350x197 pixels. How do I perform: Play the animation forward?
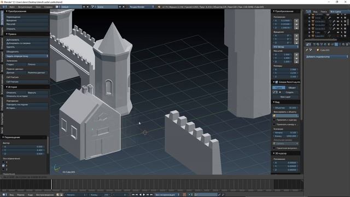point(144,195)
